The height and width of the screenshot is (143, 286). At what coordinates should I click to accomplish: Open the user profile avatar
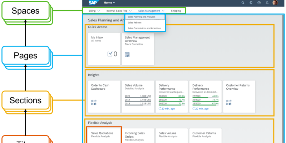point(275,3)
